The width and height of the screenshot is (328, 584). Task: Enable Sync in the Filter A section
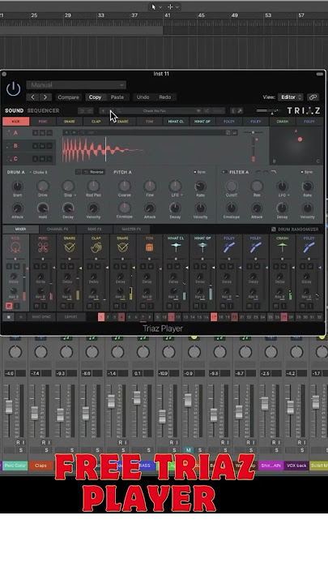pyautogui.click(x=307, y=172)
